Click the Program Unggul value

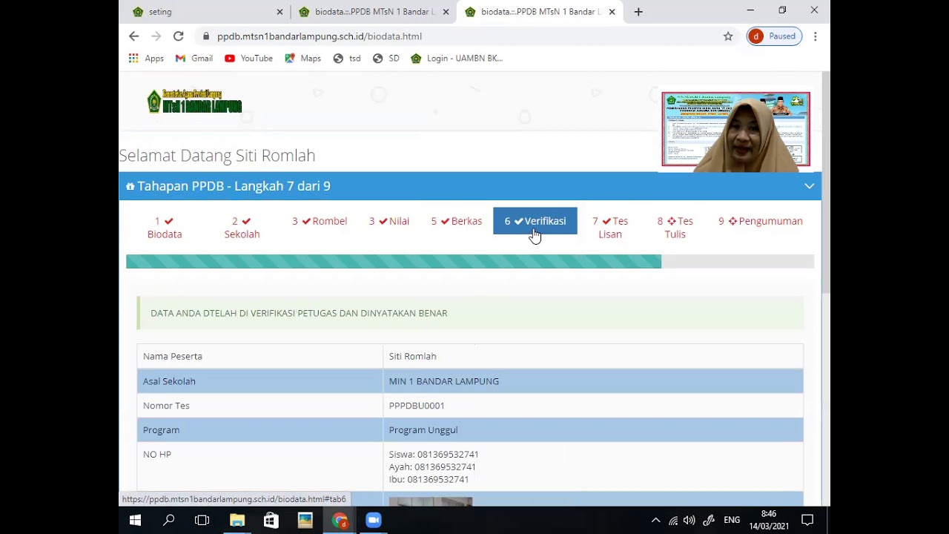[423, 430]
